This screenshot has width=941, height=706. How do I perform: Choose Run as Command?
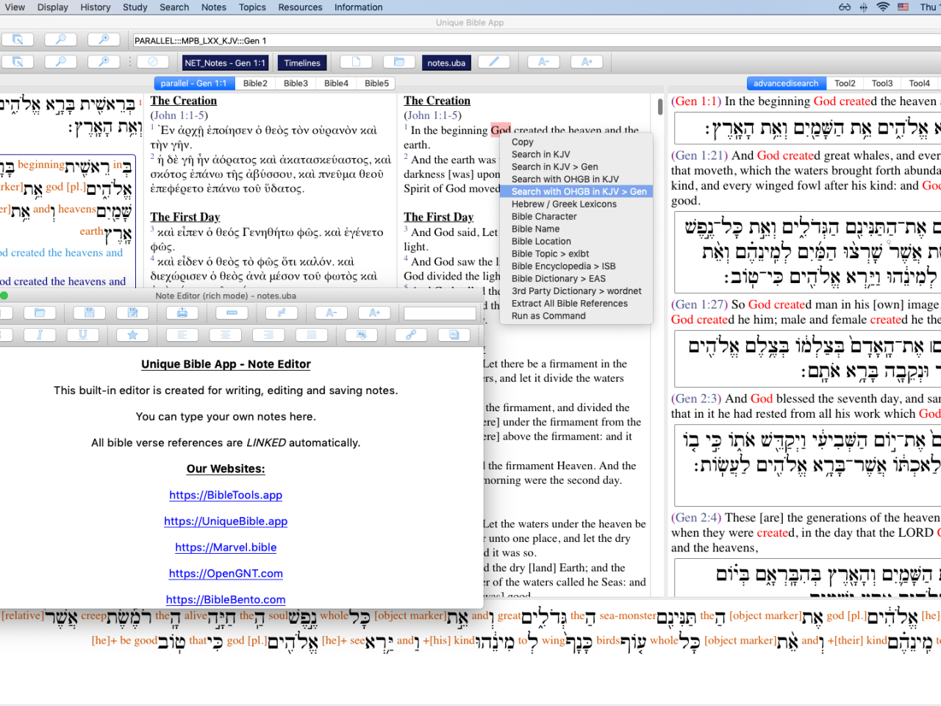click(x=576, y=315)
